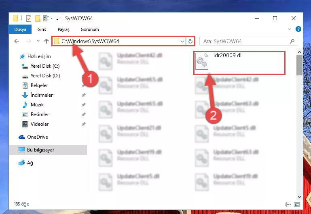Image resolution: width=311 pixels, height=214 pixels.
Task: Switch to the Görünüm ribbon tab
Action: (x=90, y=29)
